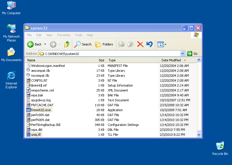Click the red Delete X icon

coord(140,44)
